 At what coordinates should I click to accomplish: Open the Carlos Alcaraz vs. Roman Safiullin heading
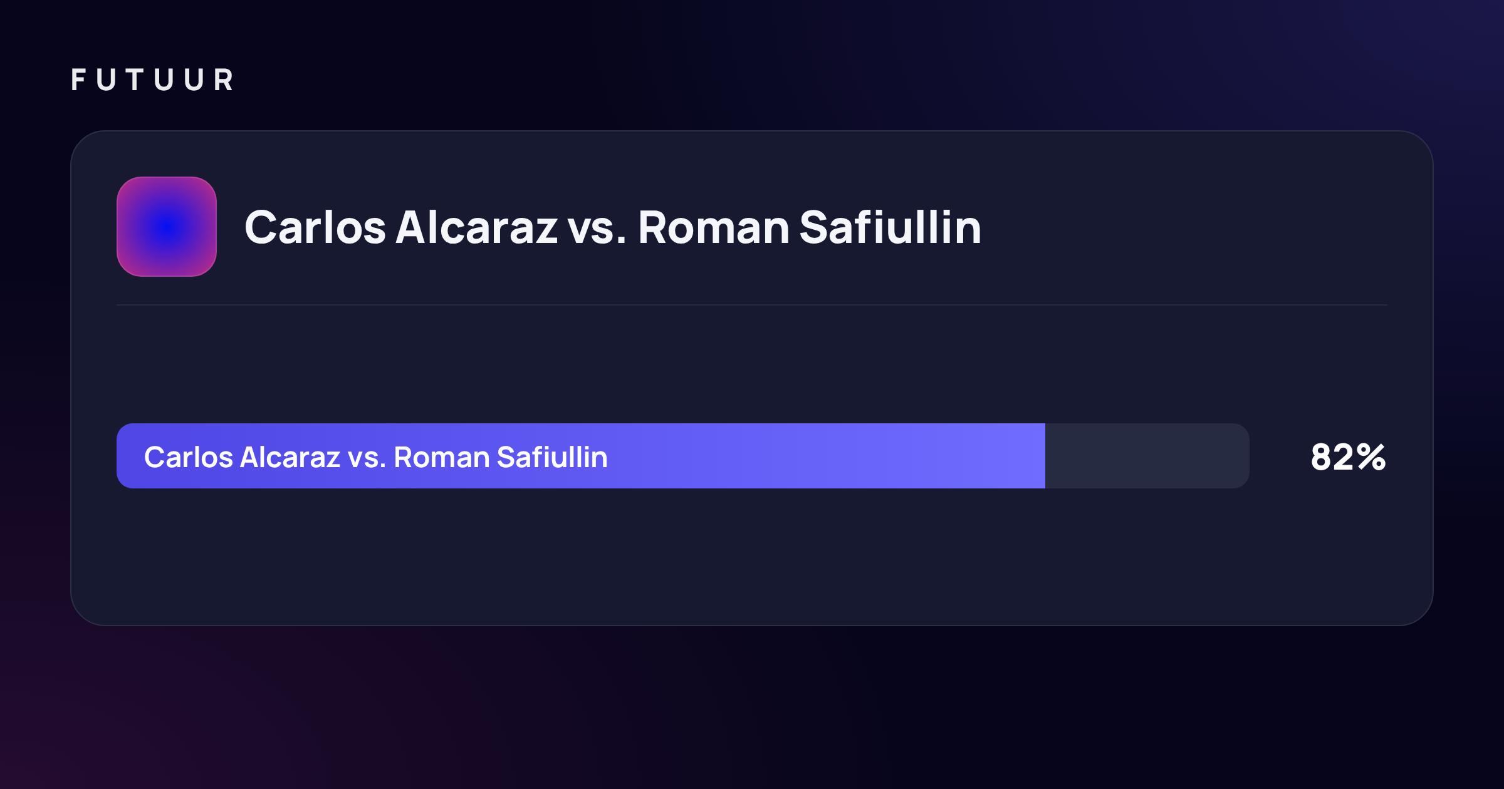click(x=613, y=227)
